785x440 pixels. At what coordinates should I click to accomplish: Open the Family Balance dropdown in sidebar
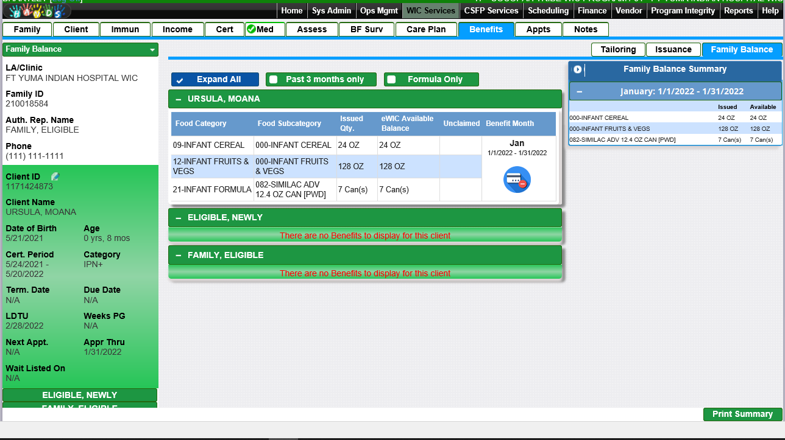pyautogui.click(x=152, y=50)
